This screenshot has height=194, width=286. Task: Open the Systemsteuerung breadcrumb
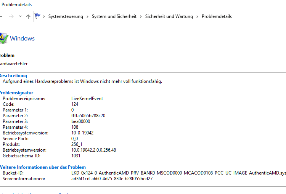tap(66, 16)
